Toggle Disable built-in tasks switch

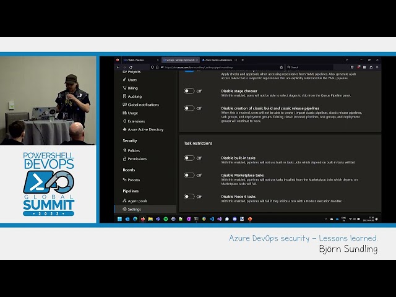click(x=189, y=158)
